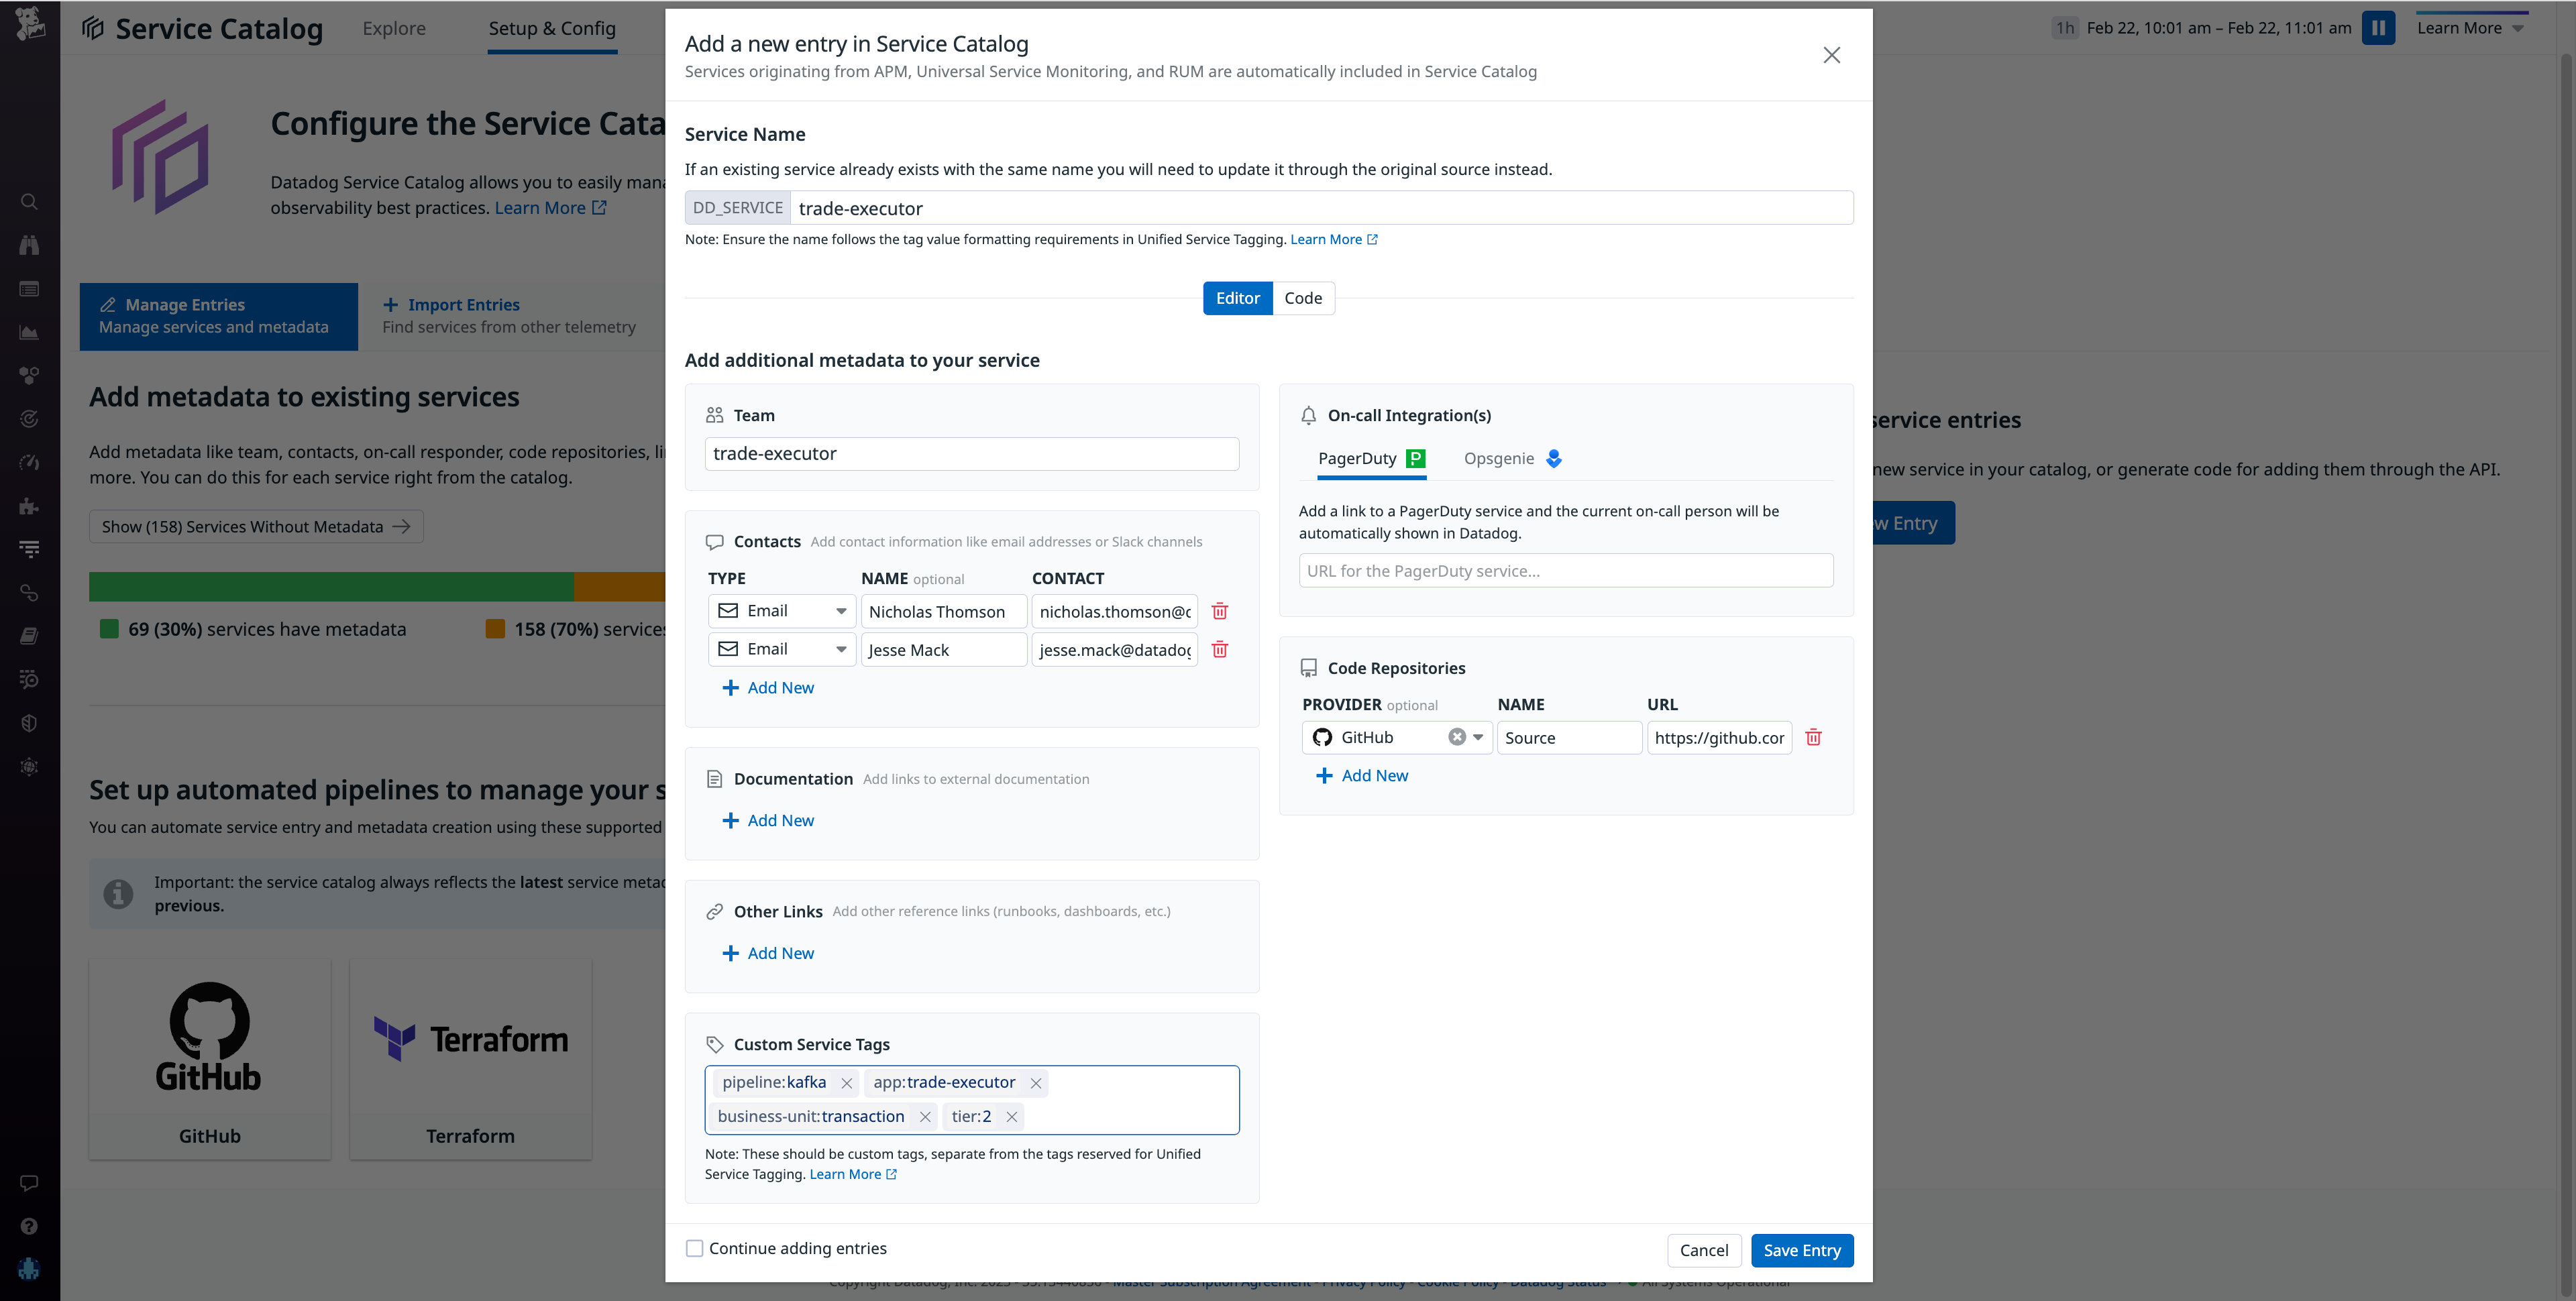The width and height of the screenshot is (2576, 1301).
Task: Open the sidebar search icon
Action: click(x=29, y=201)
